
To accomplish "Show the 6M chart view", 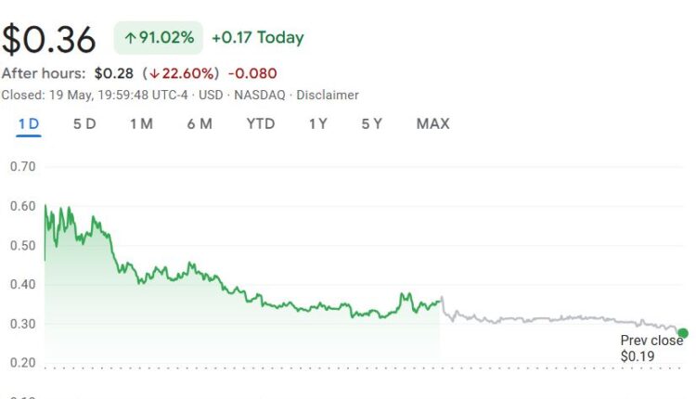I will [200, 123].
